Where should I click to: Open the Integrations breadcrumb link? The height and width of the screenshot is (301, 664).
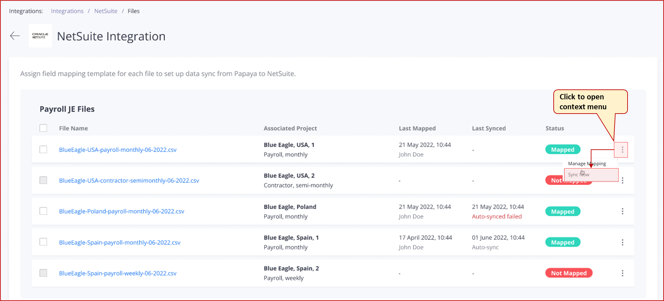[67, 11]
